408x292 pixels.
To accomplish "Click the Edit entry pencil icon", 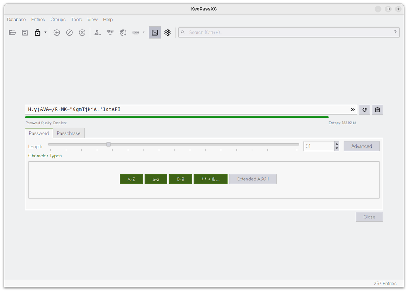I will tap(69, 33).
